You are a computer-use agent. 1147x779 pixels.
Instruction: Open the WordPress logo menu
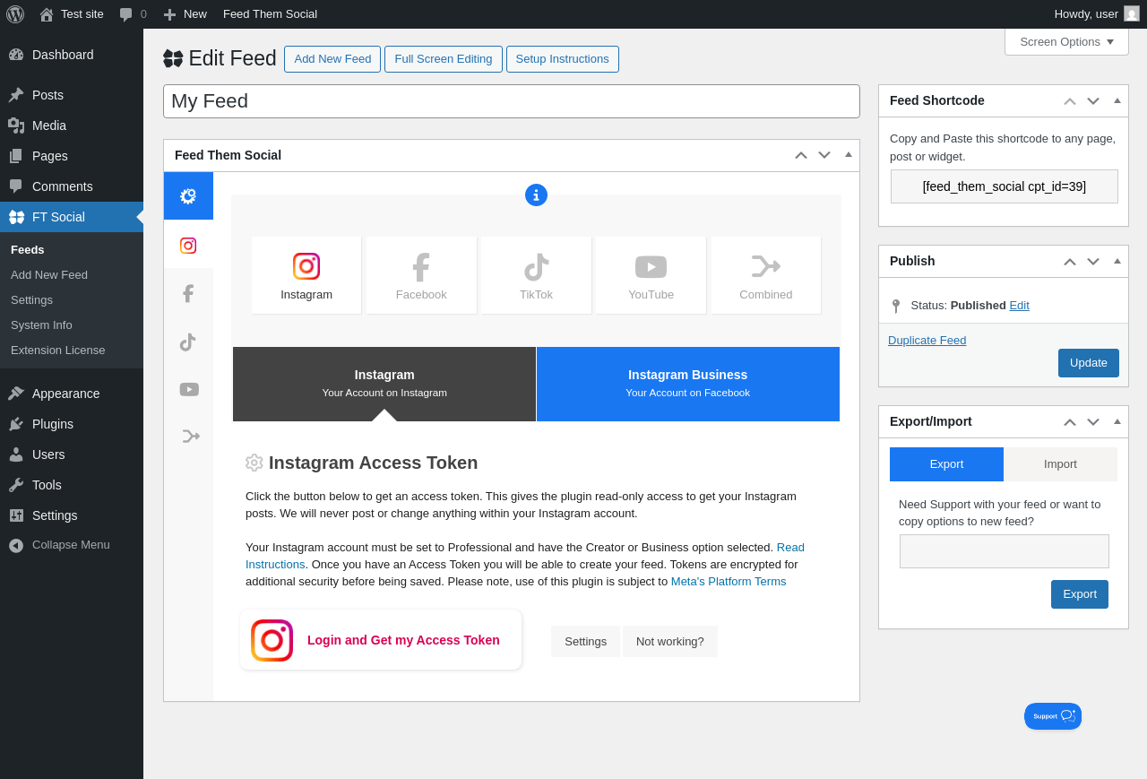(x=15, y=14)
